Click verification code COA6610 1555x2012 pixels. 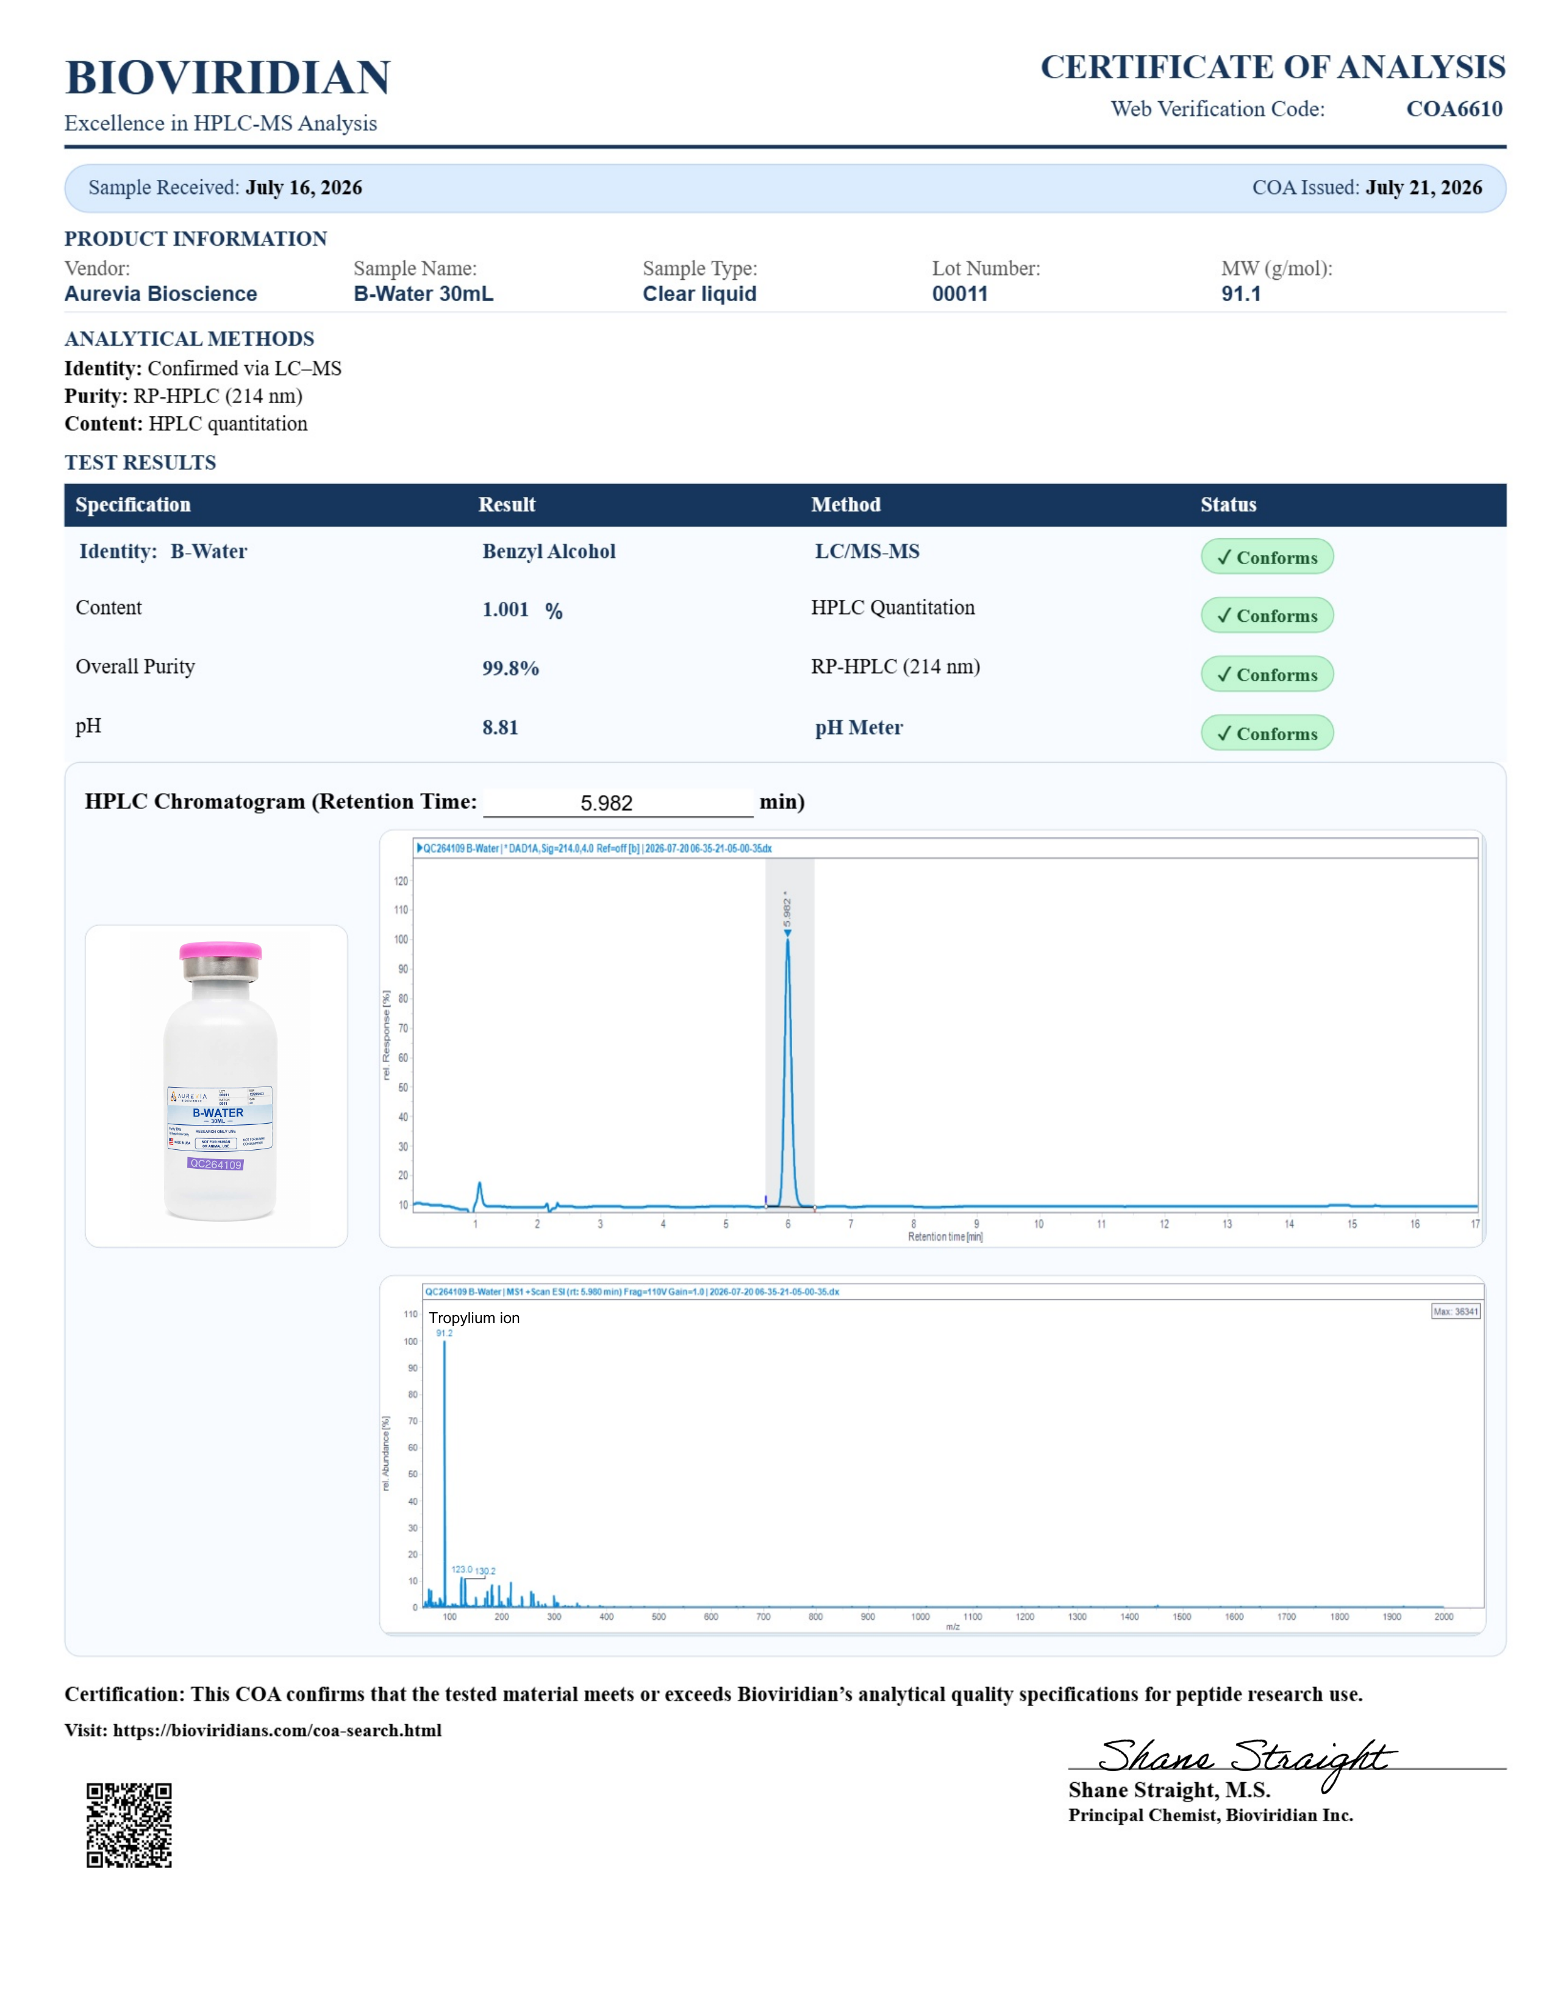coord(1454,109)
